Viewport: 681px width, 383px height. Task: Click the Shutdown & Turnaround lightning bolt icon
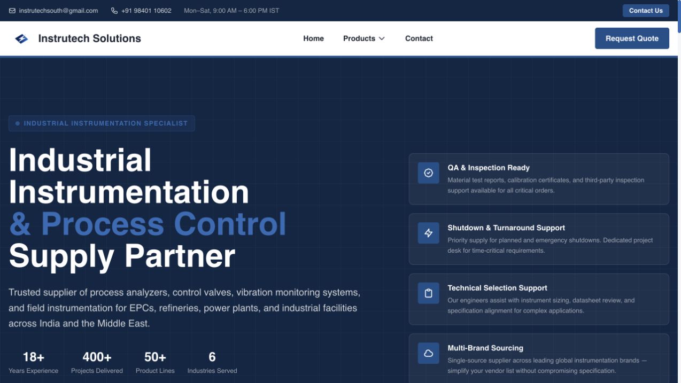point(428,233)
